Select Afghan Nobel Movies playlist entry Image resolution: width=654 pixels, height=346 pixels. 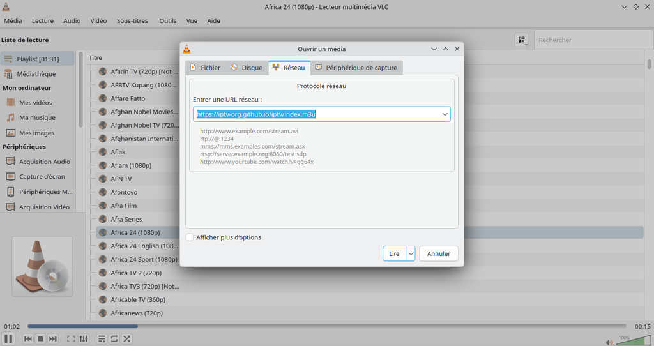pos(144,112)
